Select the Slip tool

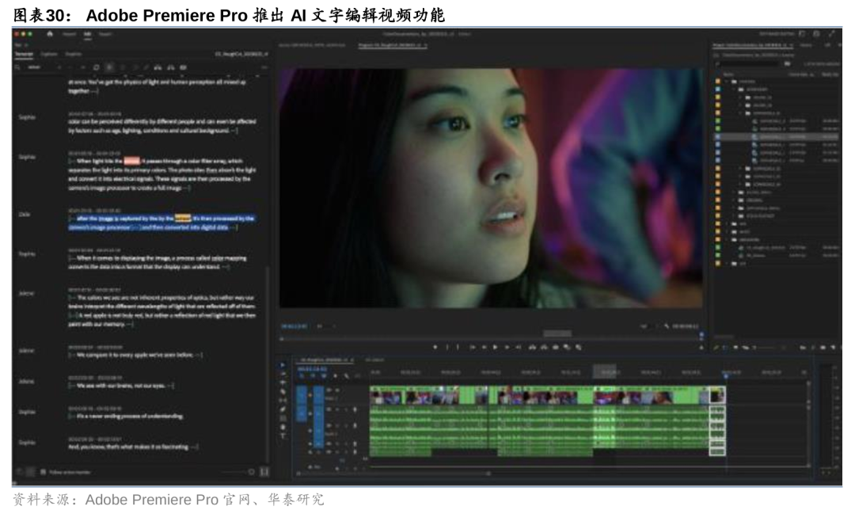283,401
